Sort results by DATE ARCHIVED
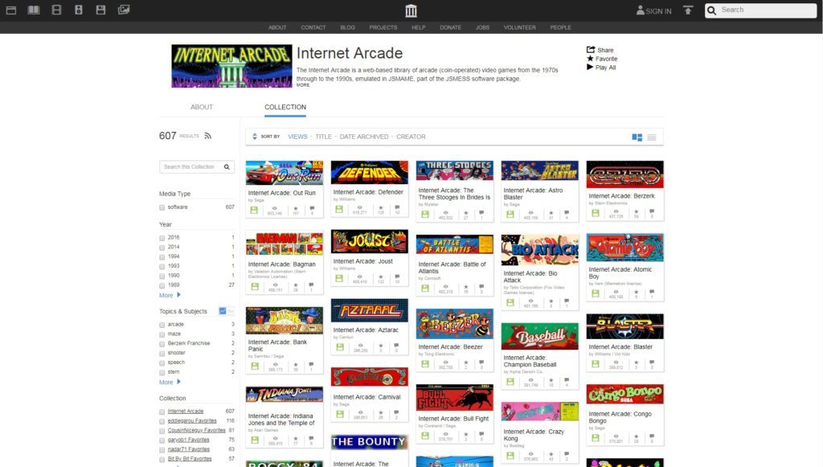Screen dimensions: 823x467 tap(363, 137)
